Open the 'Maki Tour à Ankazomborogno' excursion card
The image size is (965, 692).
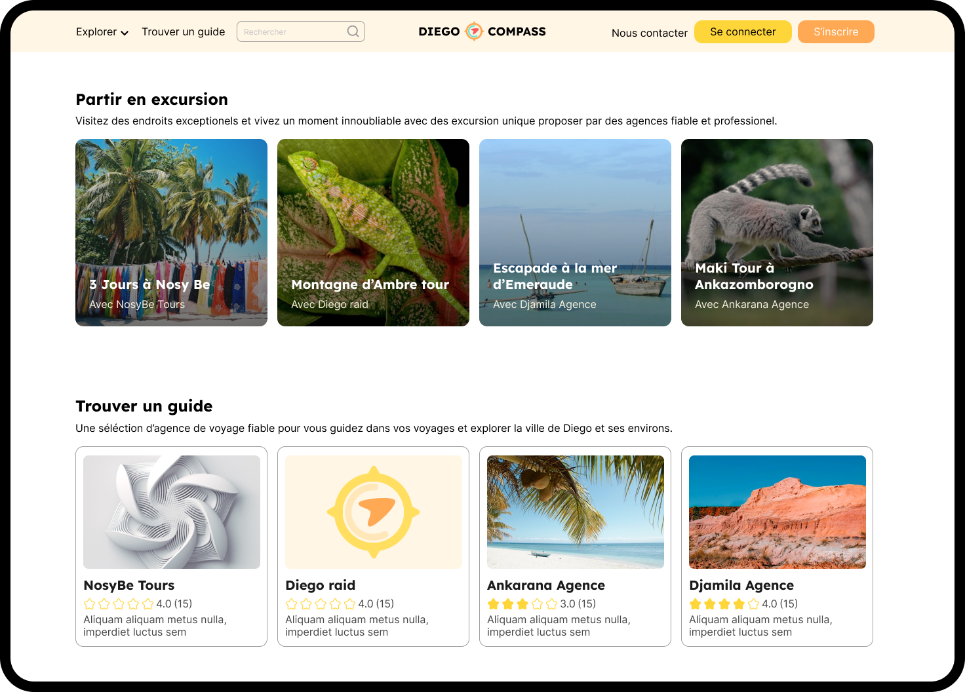click(x=777, y=232)
